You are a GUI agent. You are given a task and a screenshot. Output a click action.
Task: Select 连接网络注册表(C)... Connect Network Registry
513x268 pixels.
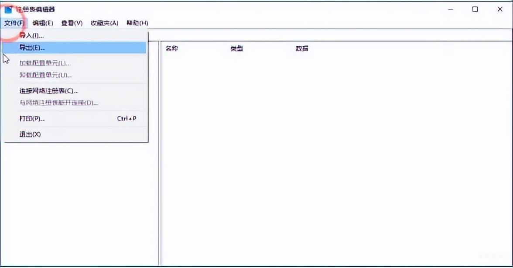tap(49, 91)
